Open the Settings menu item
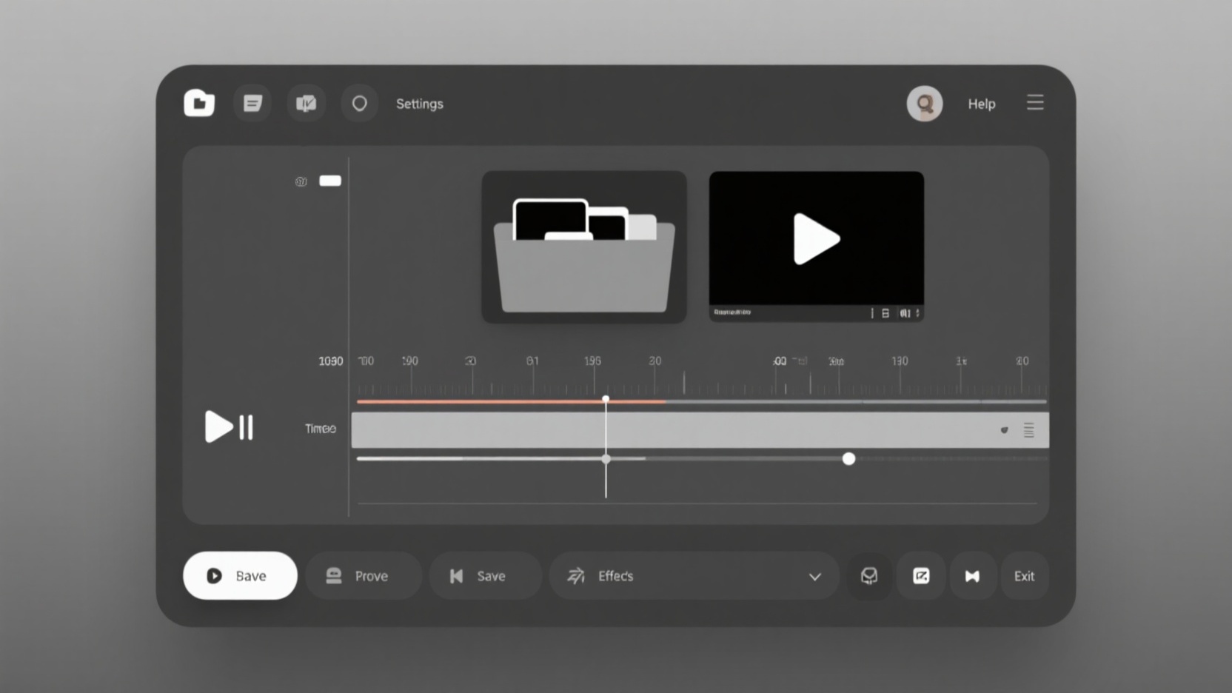The height and width of the screenshot is (693, 1232). (419, 104)
